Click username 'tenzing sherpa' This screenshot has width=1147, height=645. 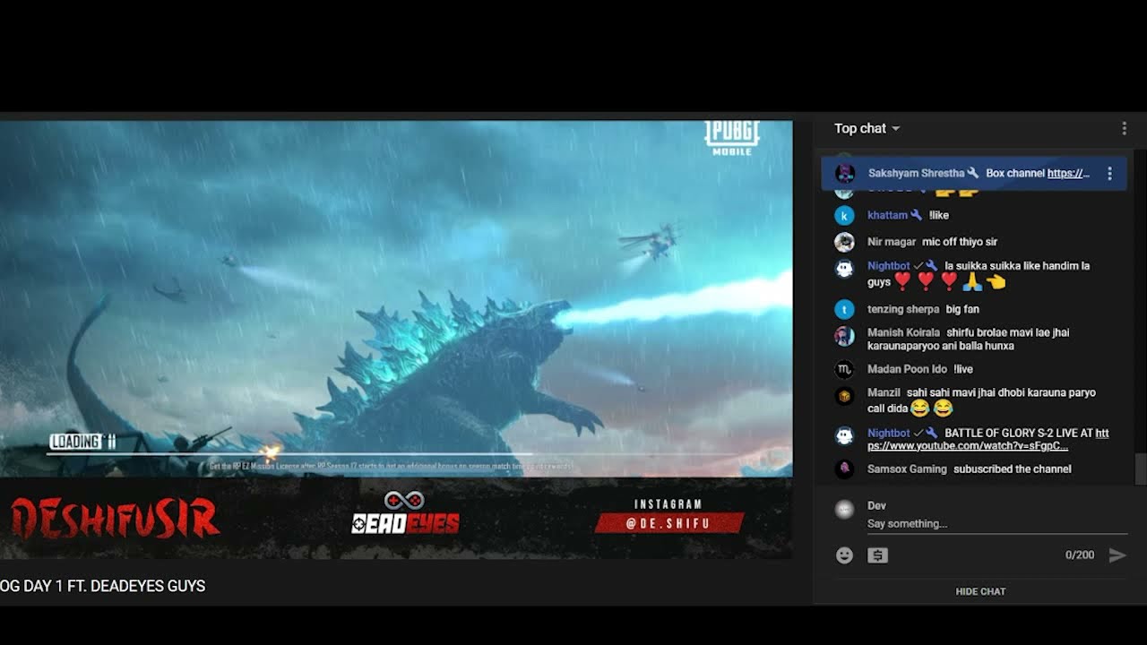(903, 309)
